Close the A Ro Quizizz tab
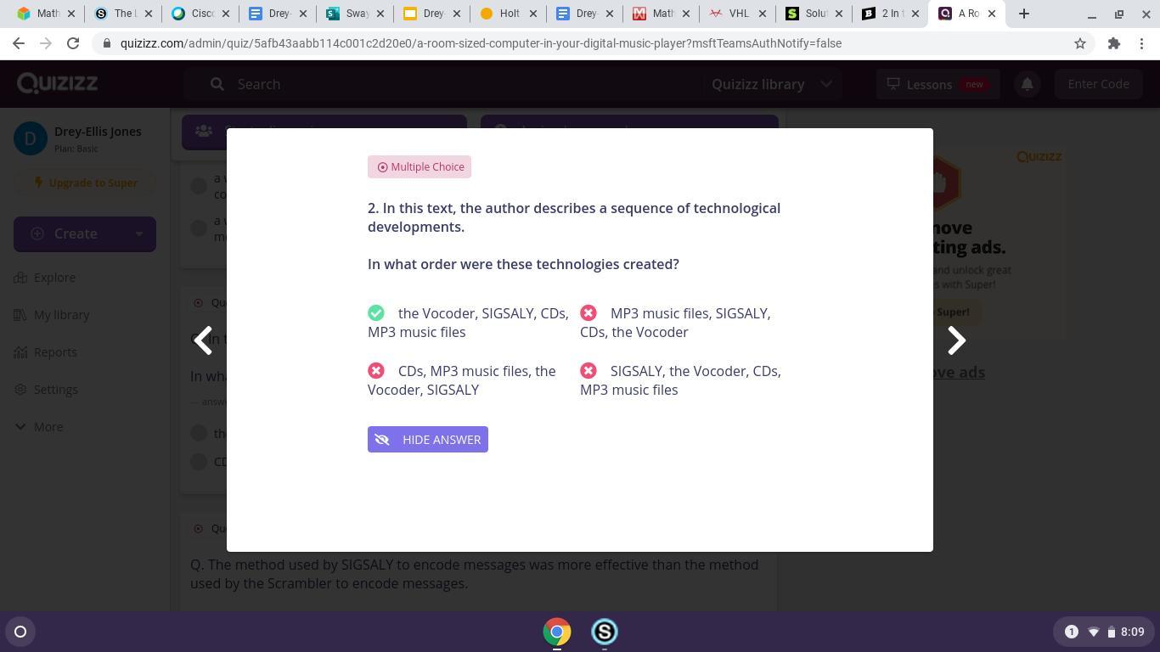Viewport: 1160px width, 652px height. click(991, 14)
